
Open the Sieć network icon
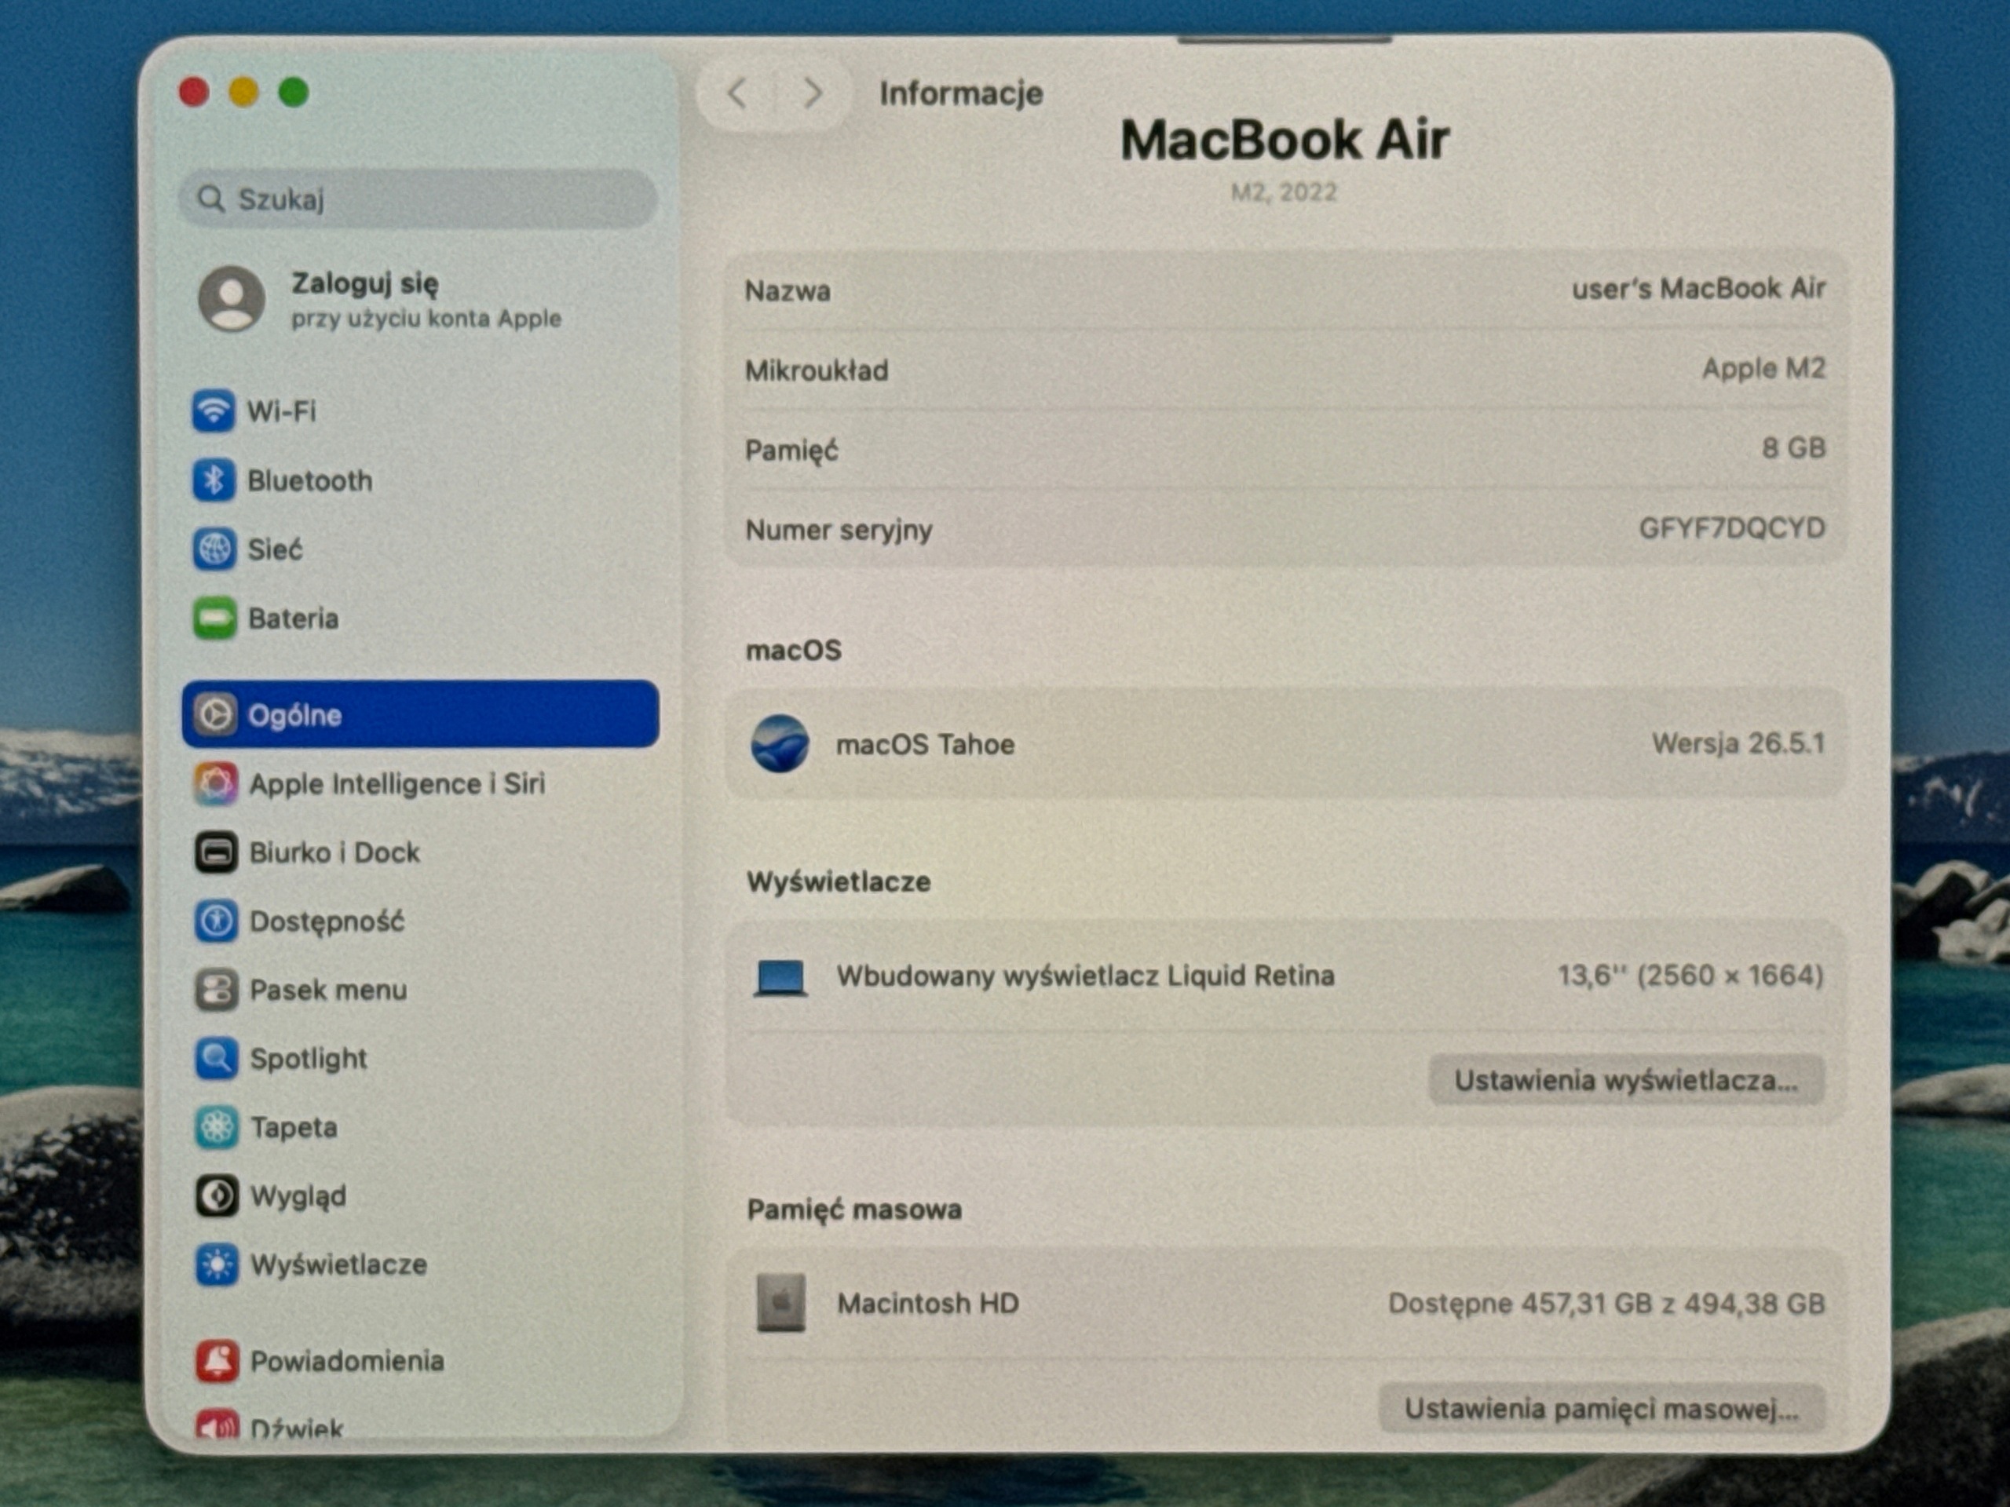click(x=214, y=549)
